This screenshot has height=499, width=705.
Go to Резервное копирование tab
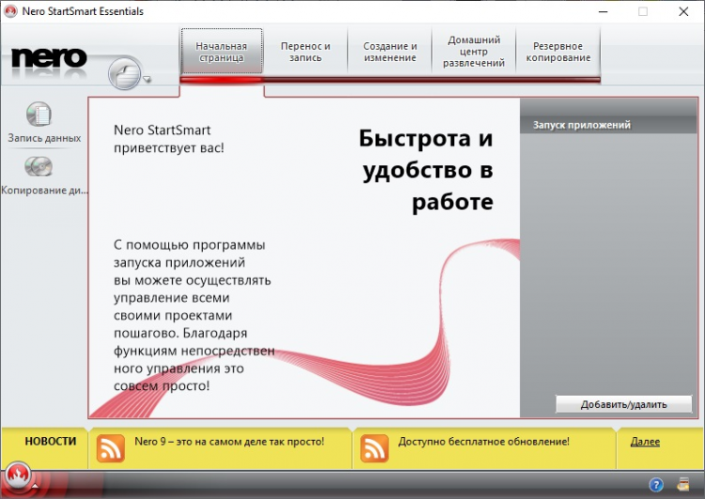coord(558,52)
